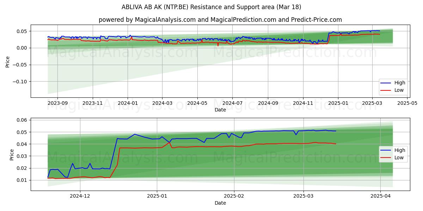The width and height of the screenshot is (423, 211).
Task: Click the 0.03 price tick on bottom chart
Action: point(23,156)
